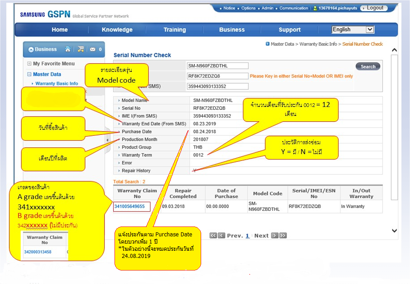Open the Home icon in Business panel
Viewport: 410px width, 284px height.
click(x=68, y=49)
